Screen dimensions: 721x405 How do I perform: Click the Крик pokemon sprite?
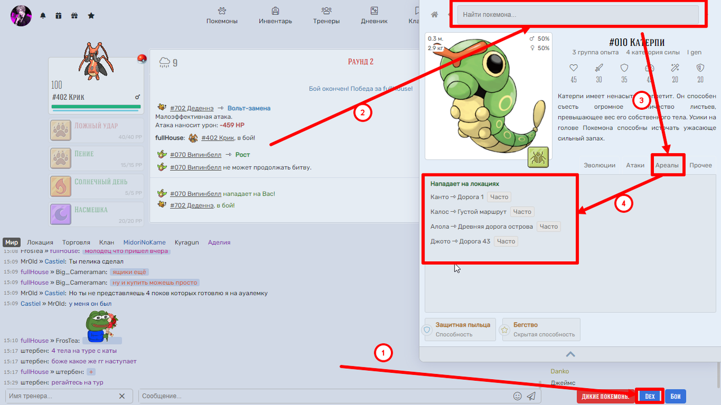(x=96, y=60)
